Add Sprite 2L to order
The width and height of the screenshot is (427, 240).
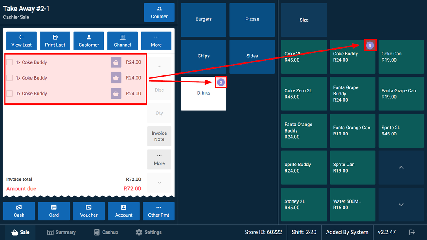coord(401,130)
